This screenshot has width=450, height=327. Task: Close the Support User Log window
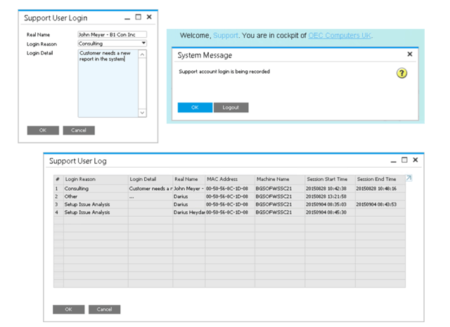[x=416, y=160]
